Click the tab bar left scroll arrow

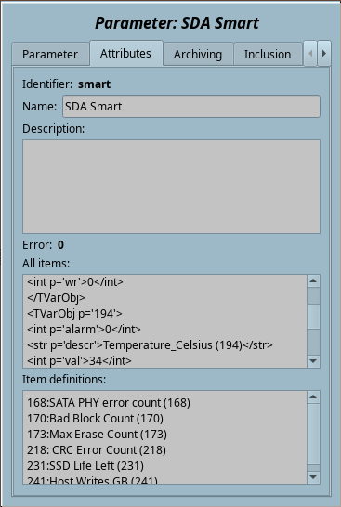[310, 53]
